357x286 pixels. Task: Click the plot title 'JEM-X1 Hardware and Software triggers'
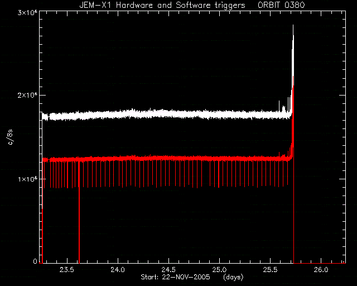pos(162,5)
